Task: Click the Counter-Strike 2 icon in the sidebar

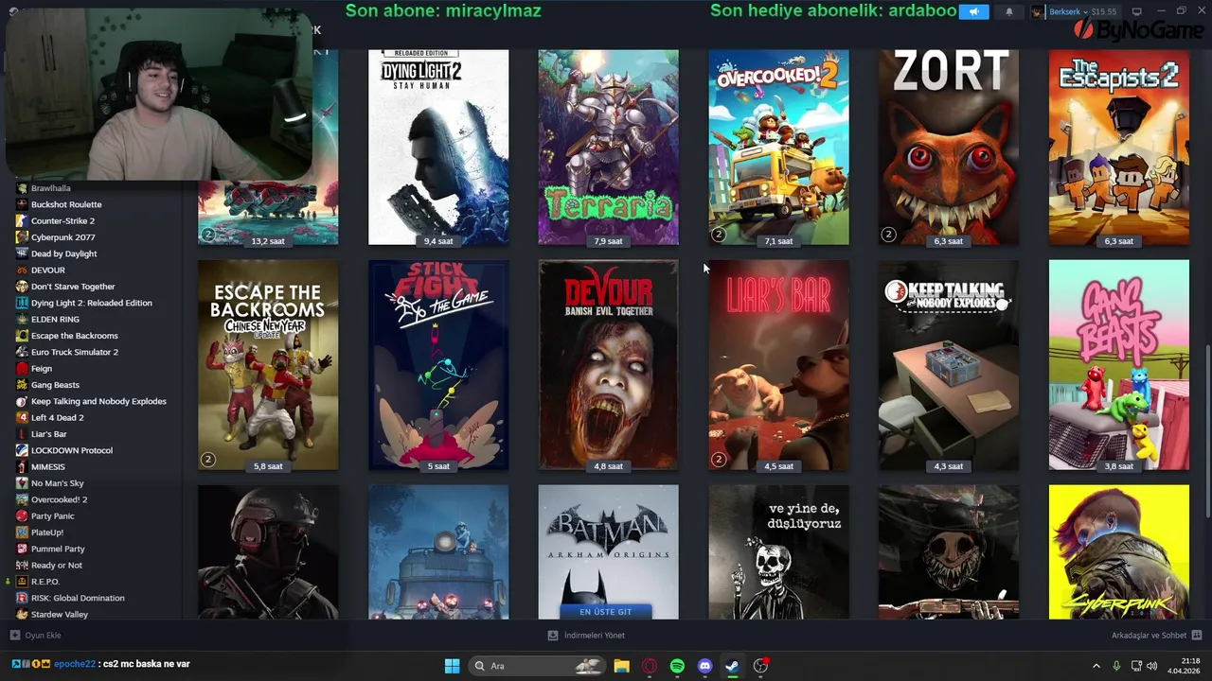Action: tap(22, 220)
